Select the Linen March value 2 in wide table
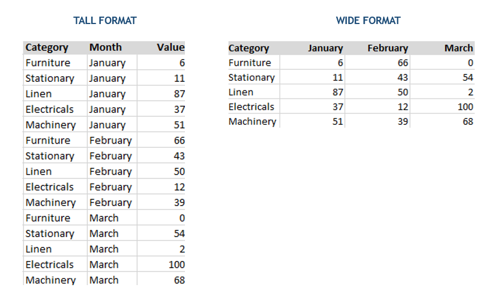This screenshot has width=485, height=296. click(470, 92)
